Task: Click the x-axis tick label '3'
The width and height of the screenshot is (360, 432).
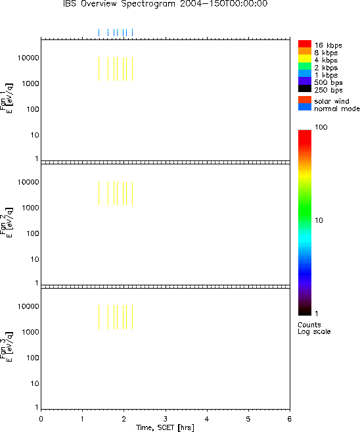Action: [x=166, y=419]
